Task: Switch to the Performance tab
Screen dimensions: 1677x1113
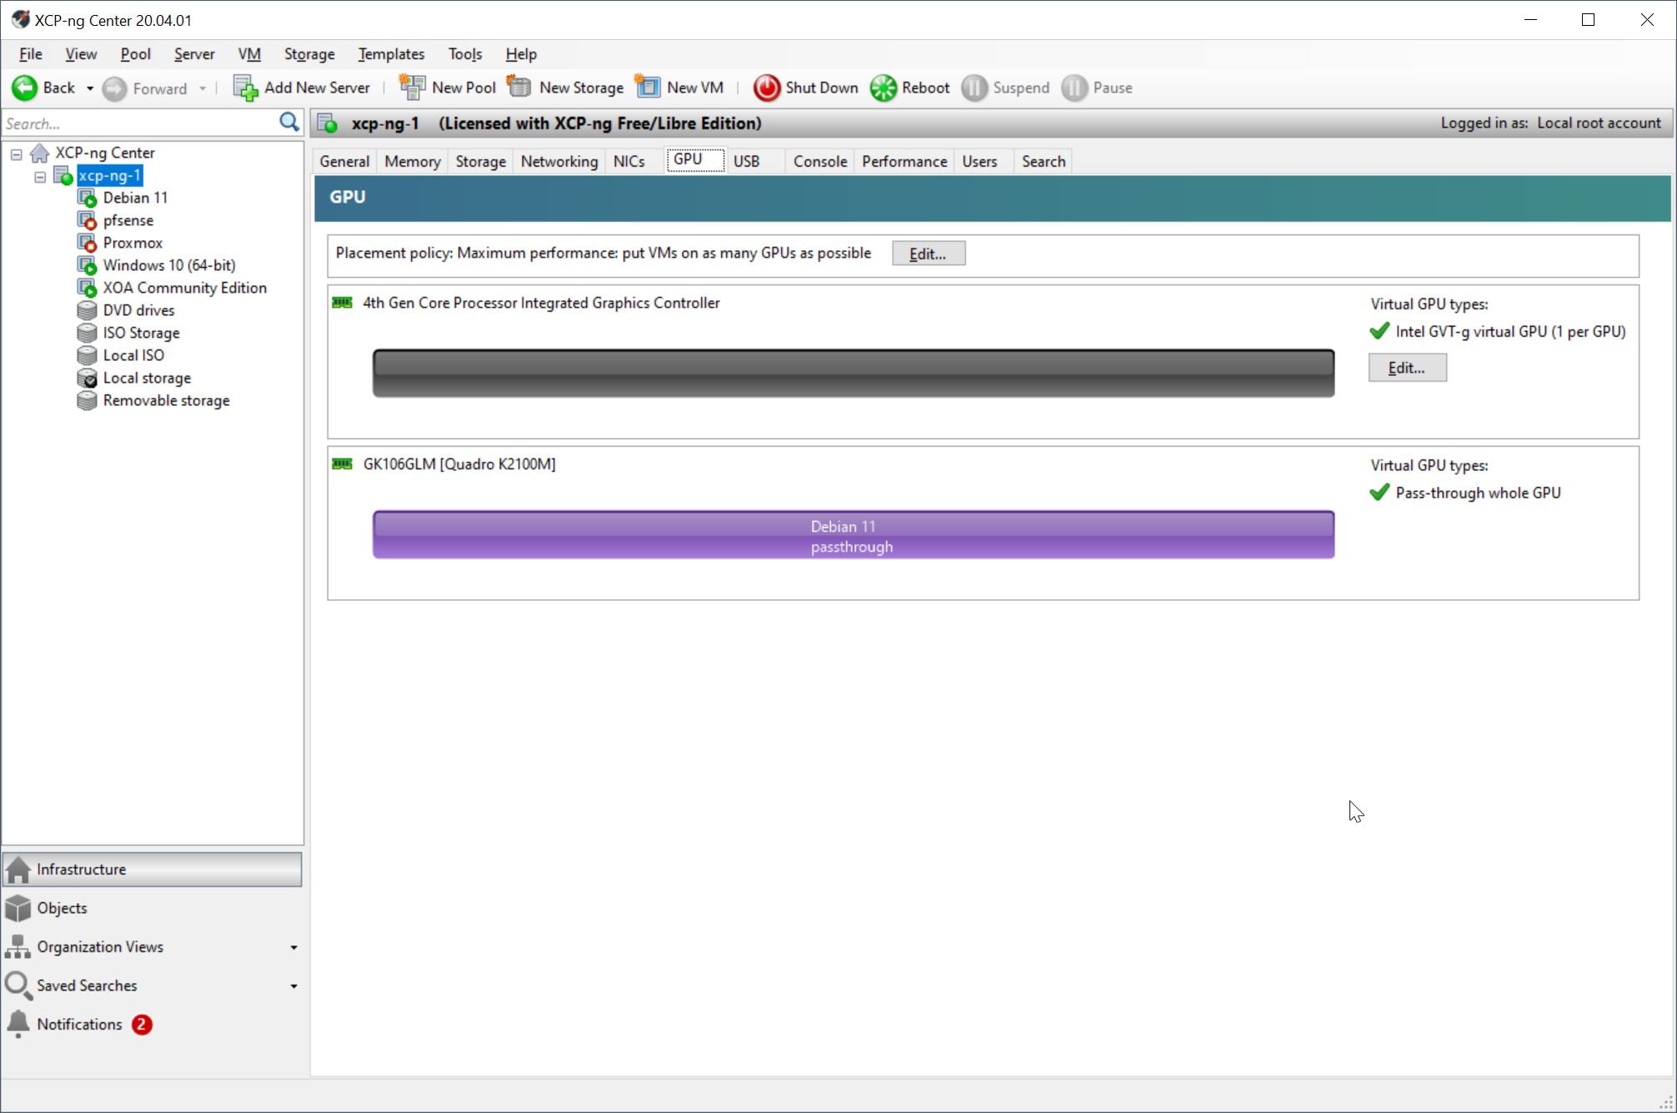Action: pos(904,161)
